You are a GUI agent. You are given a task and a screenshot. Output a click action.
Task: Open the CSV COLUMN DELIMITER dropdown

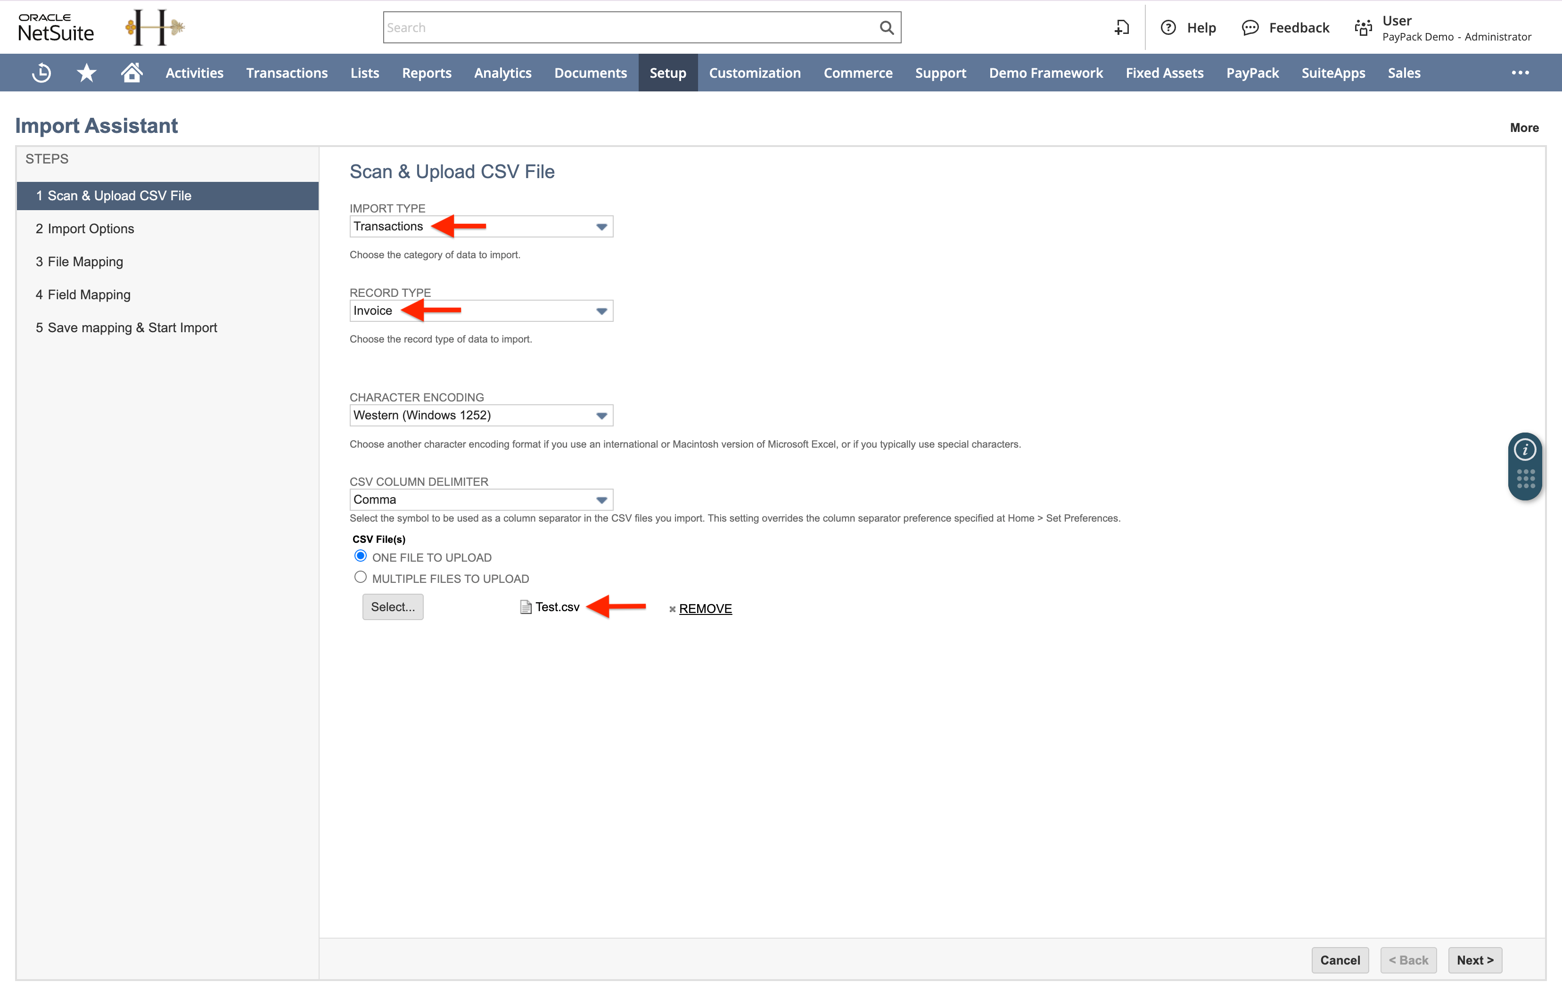coord(602,499)
